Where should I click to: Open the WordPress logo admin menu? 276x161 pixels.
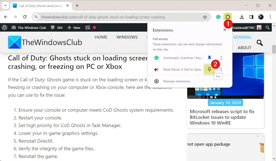point(5,28)
